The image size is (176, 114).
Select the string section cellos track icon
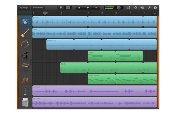[x=25, y=79]
